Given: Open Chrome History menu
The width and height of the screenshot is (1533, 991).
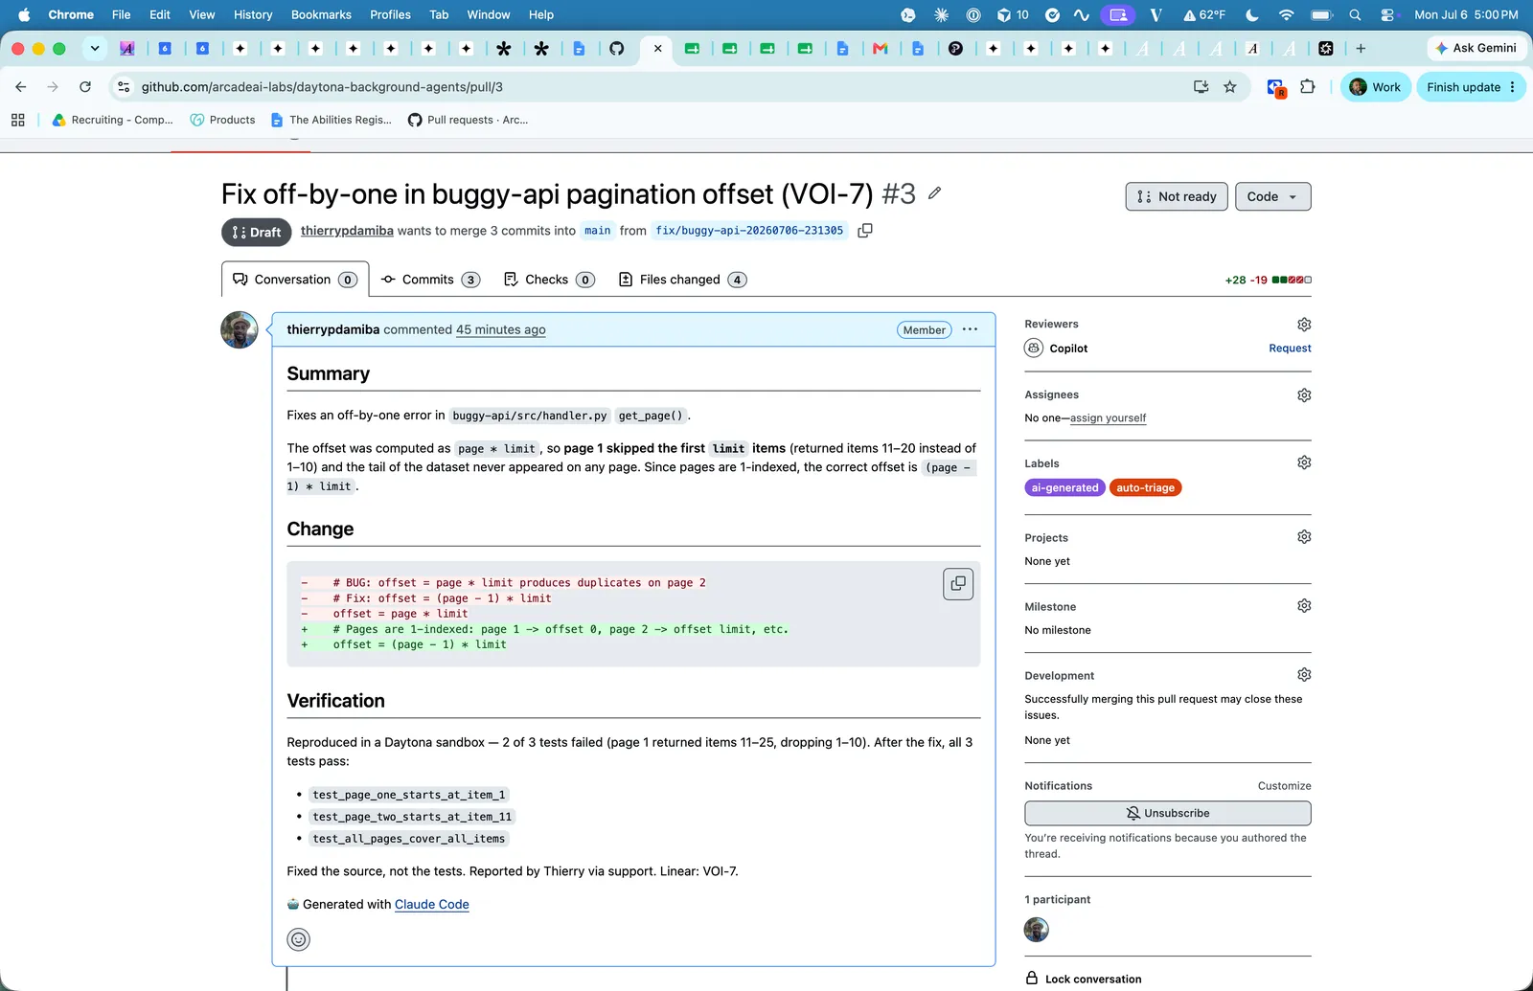Looking at the screenshot, I should click(x=253, y=14).
